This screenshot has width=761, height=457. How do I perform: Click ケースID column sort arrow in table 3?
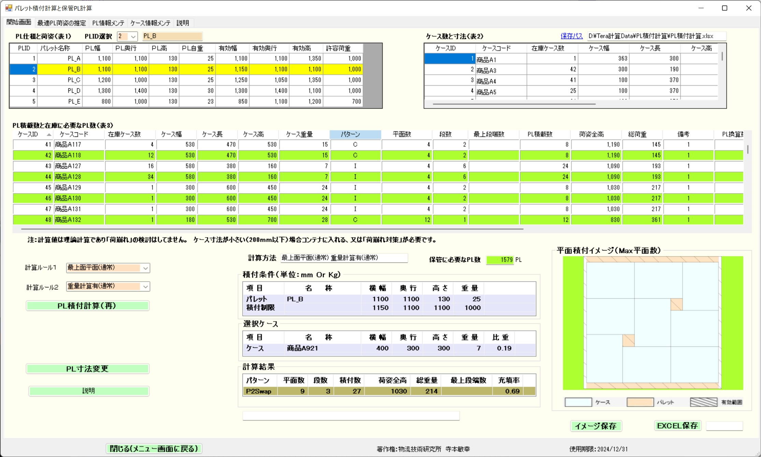[x=49, y=134]
